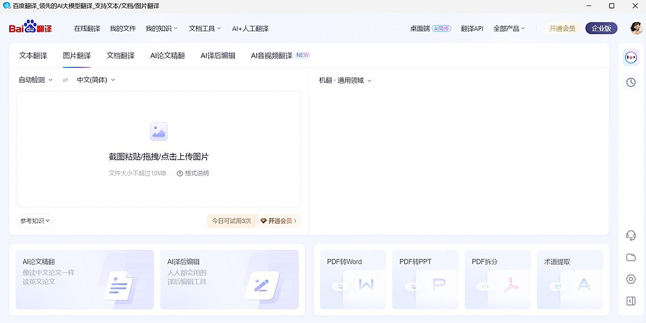
Task: Open the PDF转Word tool card
Action: click(x=353, y=279)
